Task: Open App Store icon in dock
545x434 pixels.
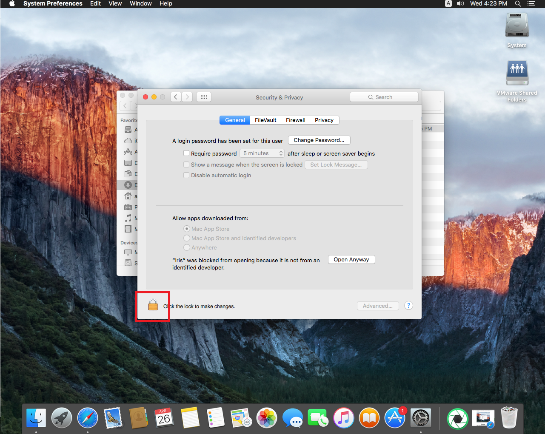Action: pos(395,418)
